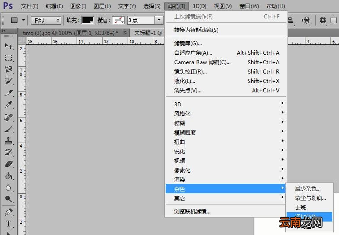Screen dimensions: 339x235
Task: Select the History Brush tool
Action: 9,152
